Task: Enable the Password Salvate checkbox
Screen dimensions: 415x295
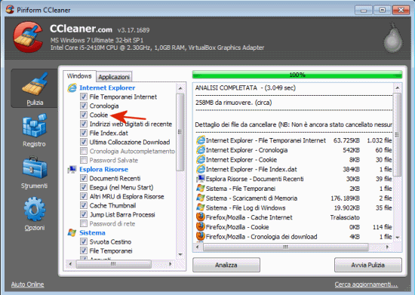Action: point(84,160)
